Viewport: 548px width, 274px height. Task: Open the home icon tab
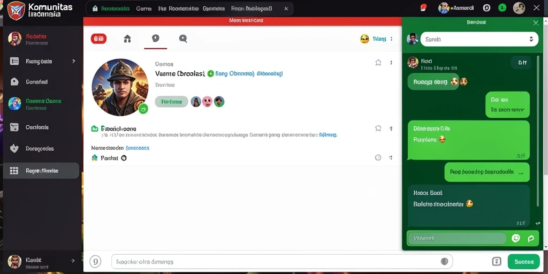(x=127, y=39)
